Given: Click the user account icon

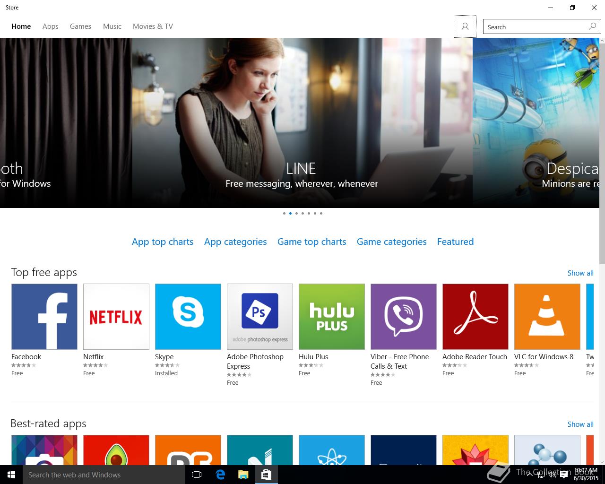Looking at the screenshot, I should pos(465,26).
